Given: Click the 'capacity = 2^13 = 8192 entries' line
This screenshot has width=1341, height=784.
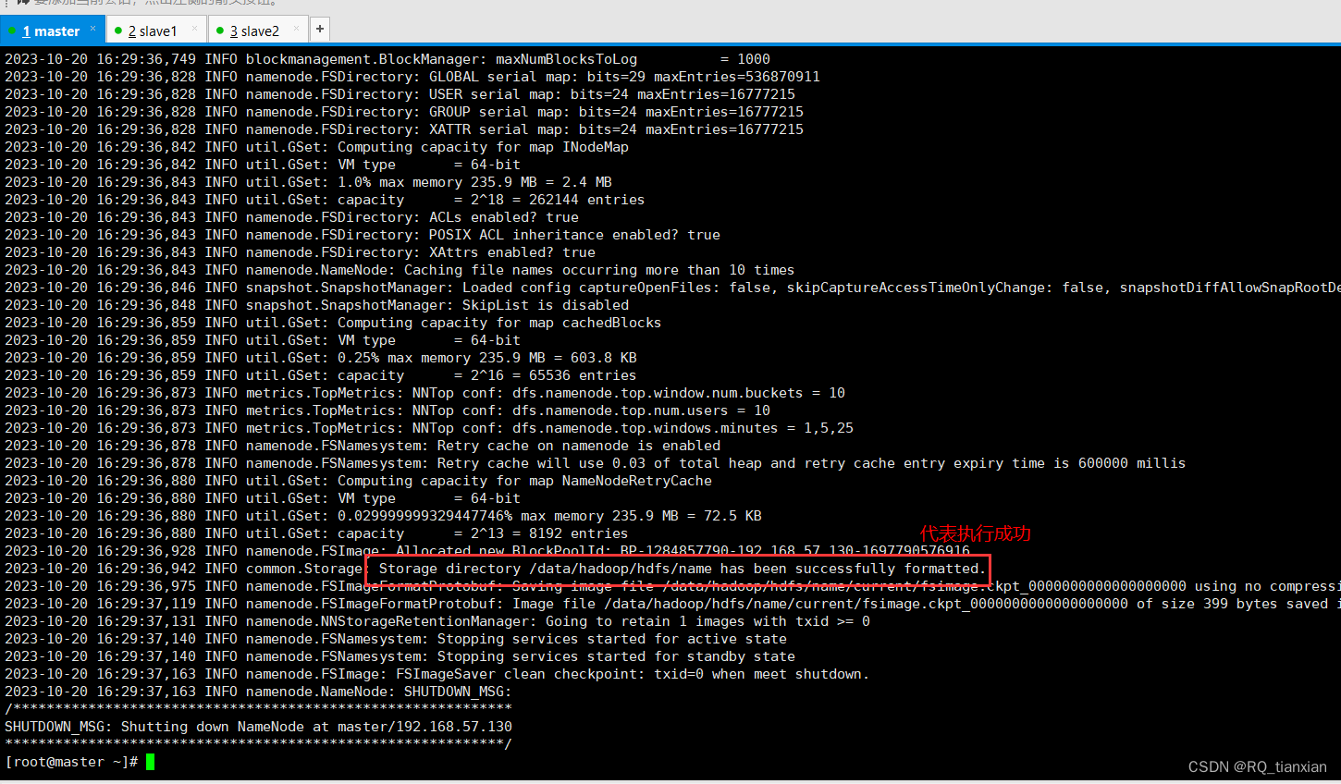Looking at the screenshot, I should [316, 533].
